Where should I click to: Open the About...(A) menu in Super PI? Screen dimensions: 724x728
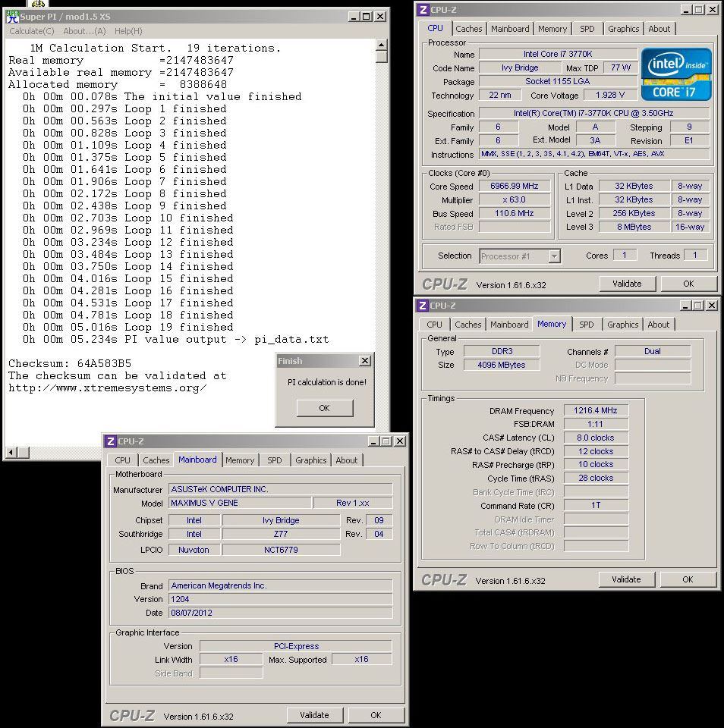(84, 31)
